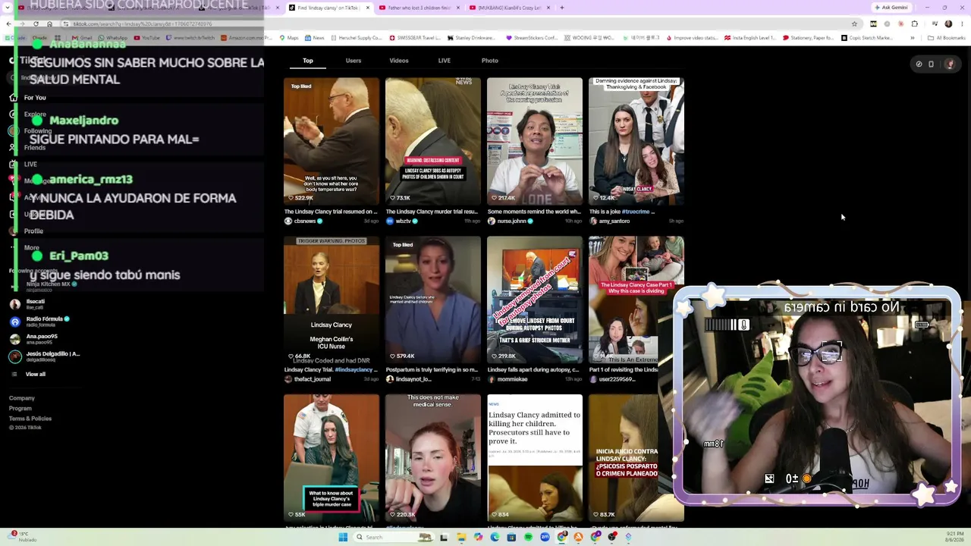The width and height of the screenshot is (971, 546).
Task: Open Spotify from the taskbar
Action: pos(528,537)
